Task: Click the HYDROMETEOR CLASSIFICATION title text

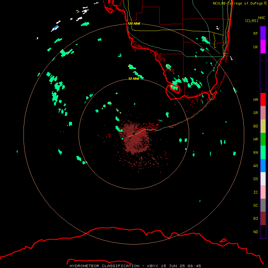Action: 105,266
